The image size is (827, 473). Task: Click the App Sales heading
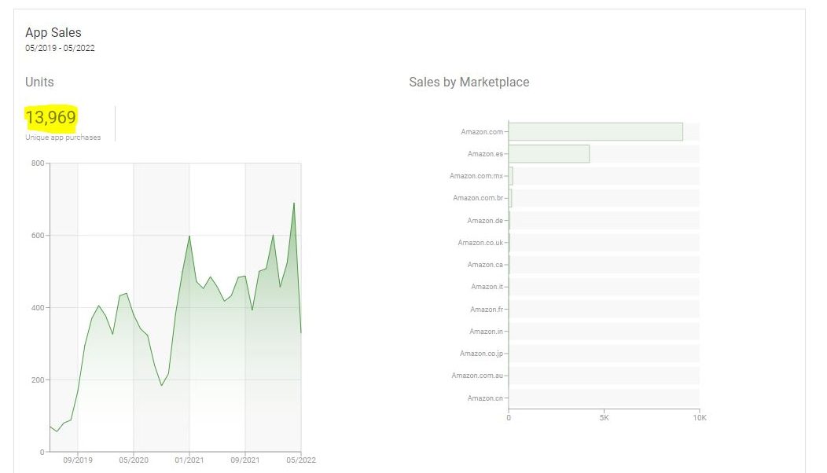pyautogui.click(x=53, y=33)
